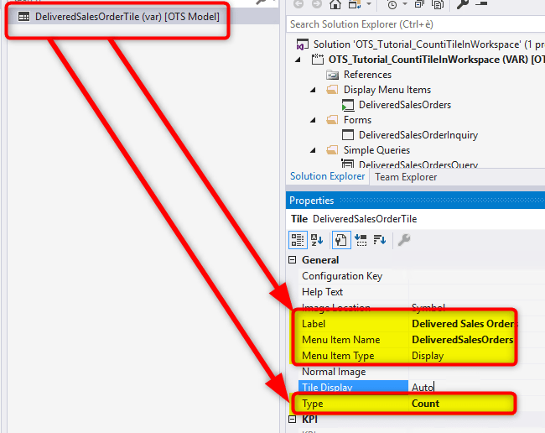Sort properties alphabetically

click(x=318, y=240)
